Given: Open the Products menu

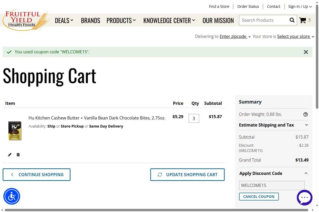Looking at the screenshot, I should (121, 20).
